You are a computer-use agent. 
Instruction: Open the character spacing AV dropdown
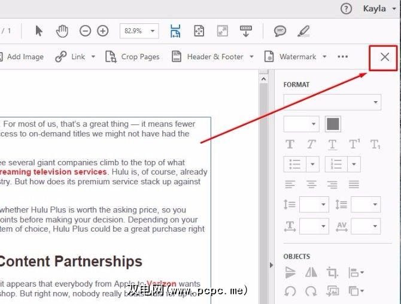click(x=366, y=226)
